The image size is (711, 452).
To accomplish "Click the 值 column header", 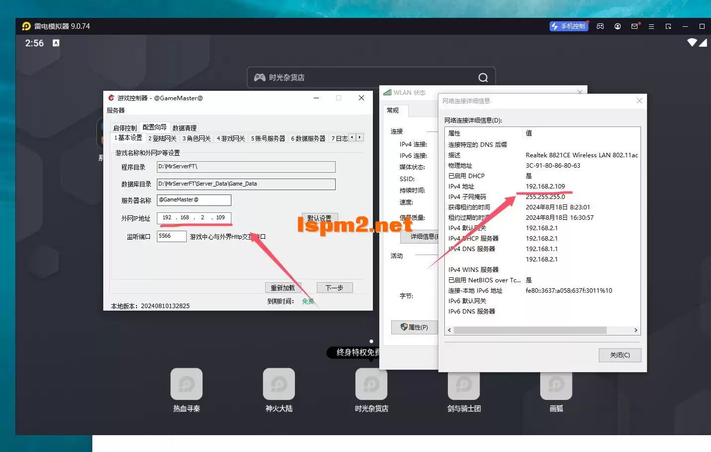I will 581,133.
